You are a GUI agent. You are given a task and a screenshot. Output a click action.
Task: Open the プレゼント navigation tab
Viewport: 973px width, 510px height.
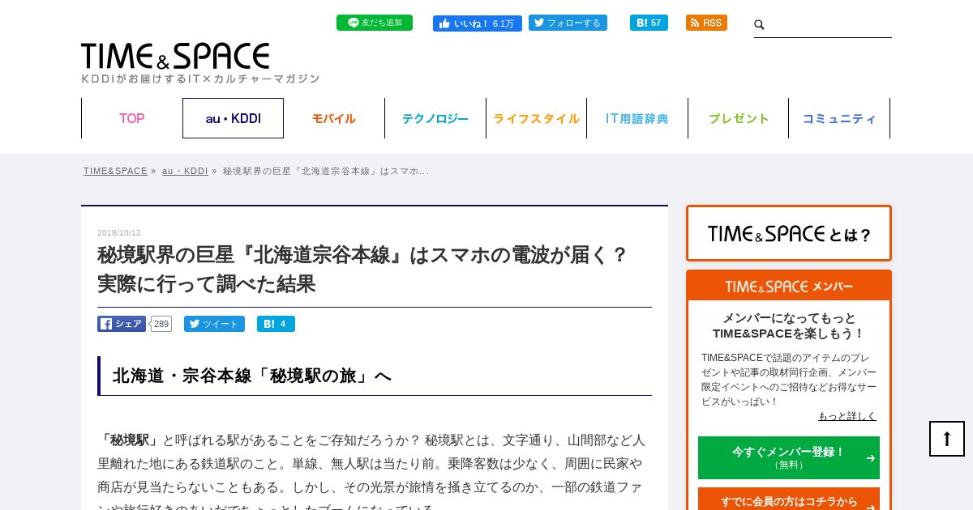point(739,118)
